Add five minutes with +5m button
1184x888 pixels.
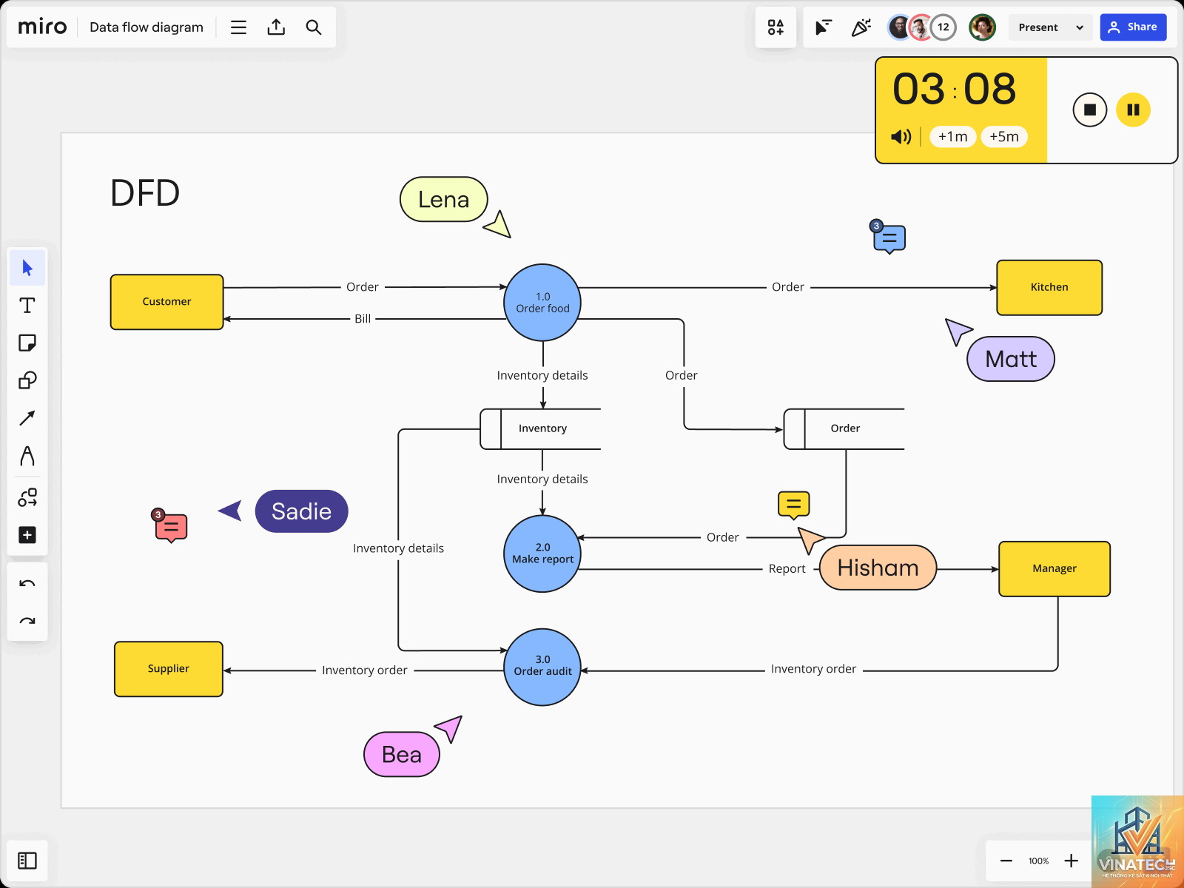pyautogui.click(x=1004, y=137)
